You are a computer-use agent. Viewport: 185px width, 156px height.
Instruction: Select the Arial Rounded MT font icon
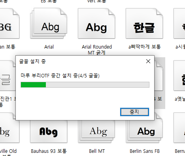click(96, 23)
